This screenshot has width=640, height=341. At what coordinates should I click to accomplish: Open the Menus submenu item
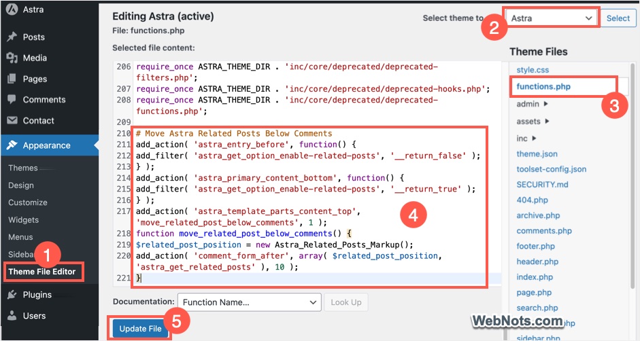coord(20,237)
